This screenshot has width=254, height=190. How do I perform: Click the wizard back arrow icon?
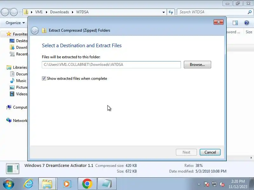(x=35, y=30)
